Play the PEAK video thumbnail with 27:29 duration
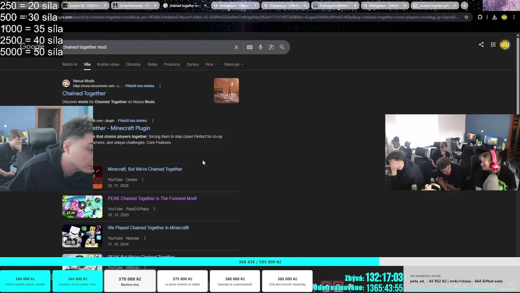The image size is (520, 293). (x=82, y=207)
